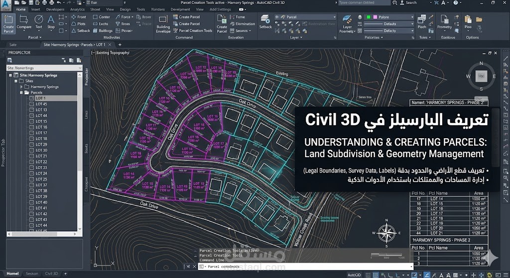
Task: Click the Setback triangle tool in Modivutes panel
Action: (x=80, y=30)
